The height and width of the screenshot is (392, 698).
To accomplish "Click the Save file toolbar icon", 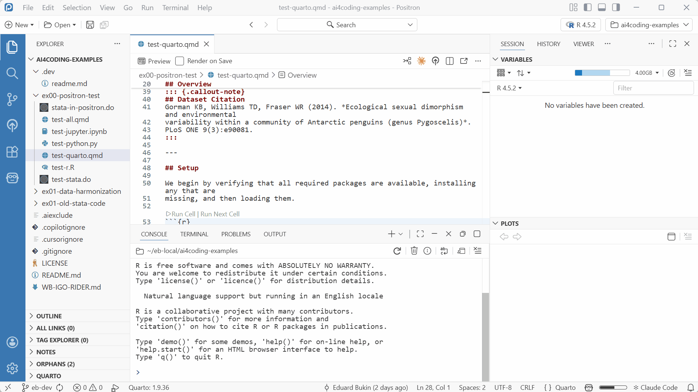I will click(x=90, y=25).
